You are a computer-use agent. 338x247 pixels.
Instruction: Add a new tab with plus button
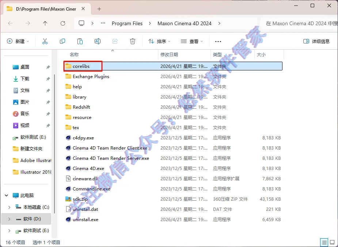(99, 9)
